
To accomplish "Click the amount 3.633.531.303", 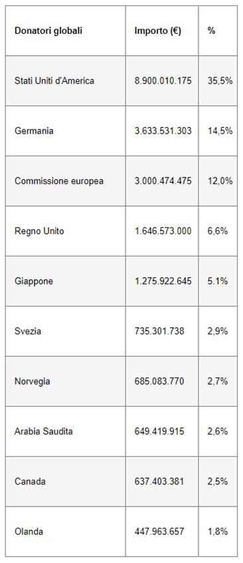I will click(163, 131).
